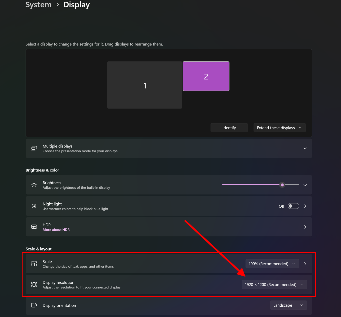
Task: Click the Multiple displays monitor icon
Action: click(34, 148)
